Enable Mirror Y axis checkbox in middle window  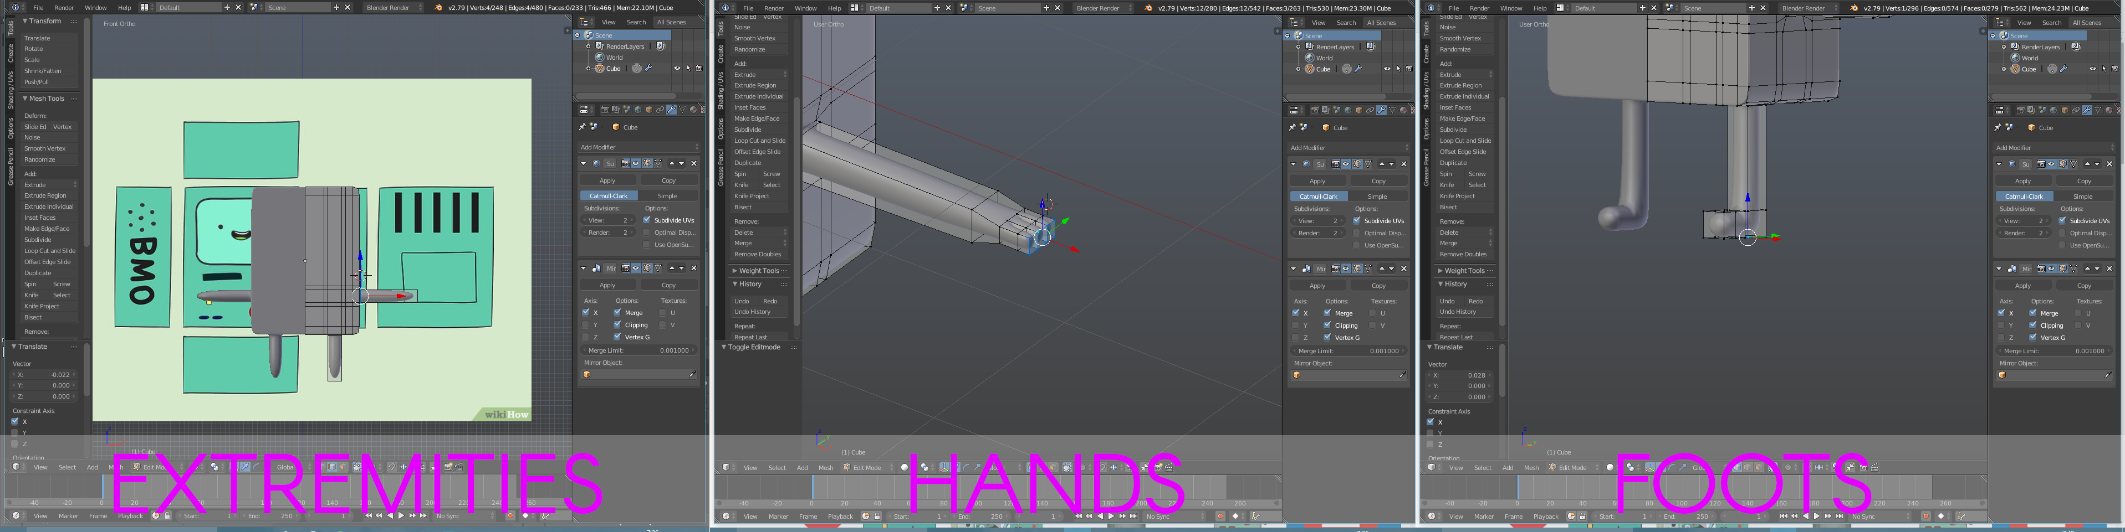pyautogui.click(x=1296, y=326)
